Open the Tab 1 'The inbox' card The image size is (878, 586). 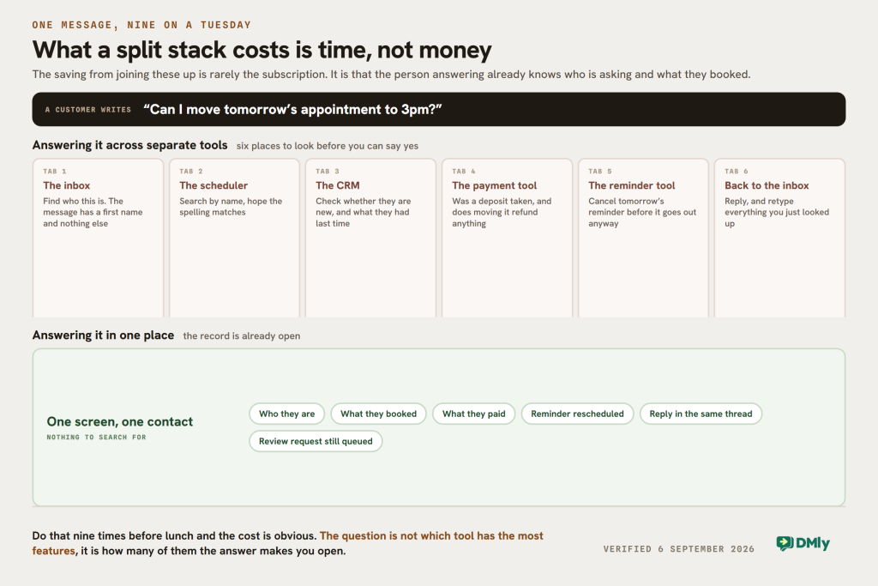point(98,239)
